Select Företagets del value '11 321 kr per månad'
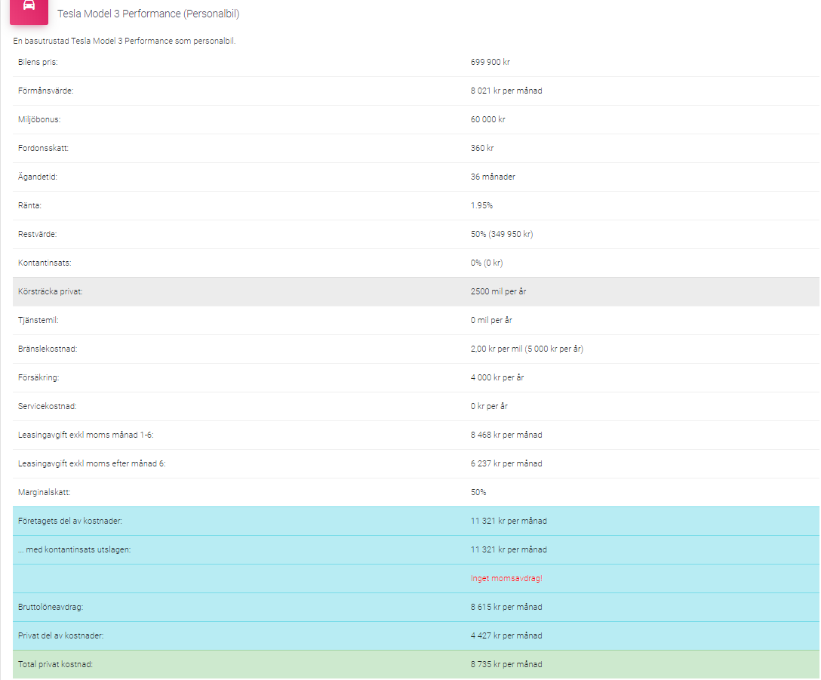This screenshot has width=821, height=680. pos(509,522)
